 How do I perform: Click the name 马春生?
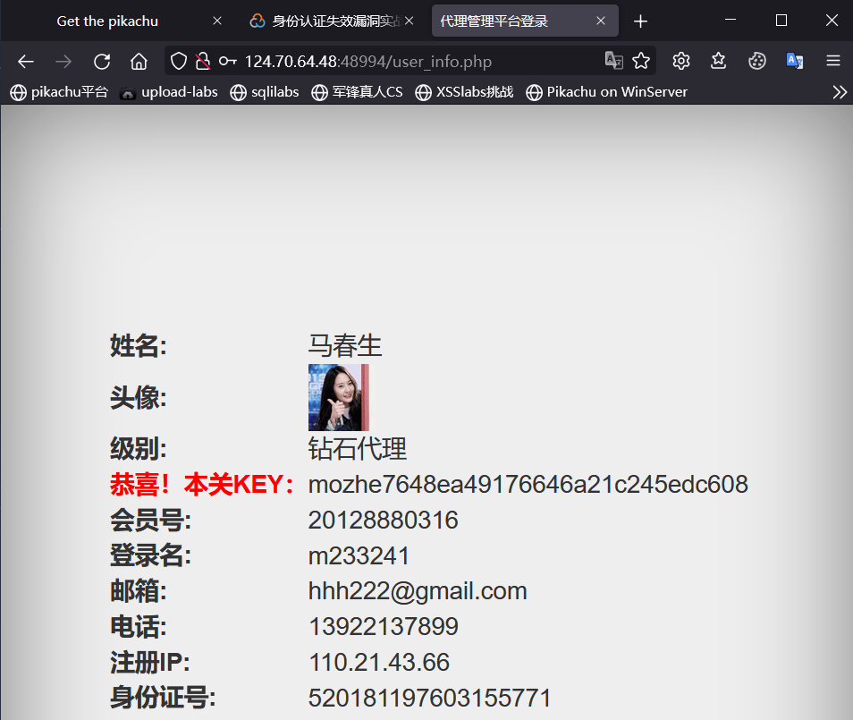[345, 345]
